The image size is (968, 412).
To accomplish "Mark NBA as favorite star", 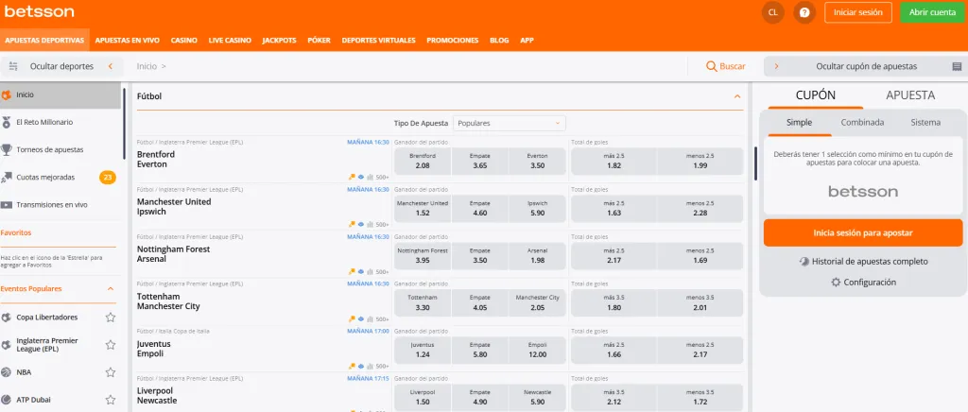I will (x=111, y=372).
